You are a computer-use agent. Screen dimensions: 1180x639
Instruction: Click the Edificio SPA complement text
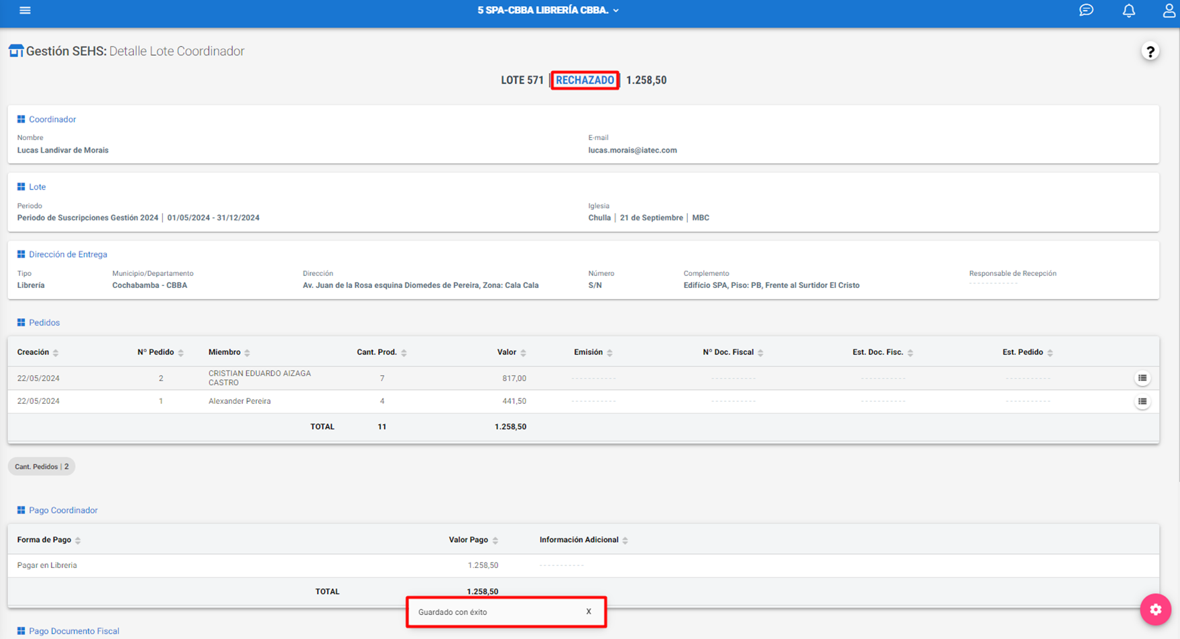pyautogui.click(x=771, y=285)
